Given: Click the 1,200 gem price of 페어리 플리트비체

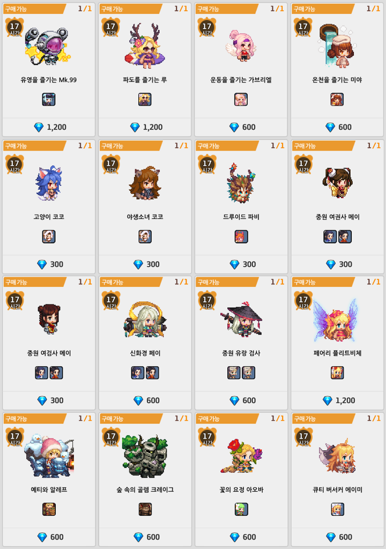Looking at the screenshot, I should [x=339, y=400].
